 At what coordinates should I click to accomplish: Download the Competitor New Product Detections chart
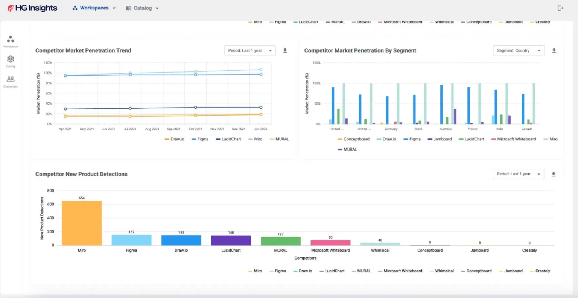(554, 174)
